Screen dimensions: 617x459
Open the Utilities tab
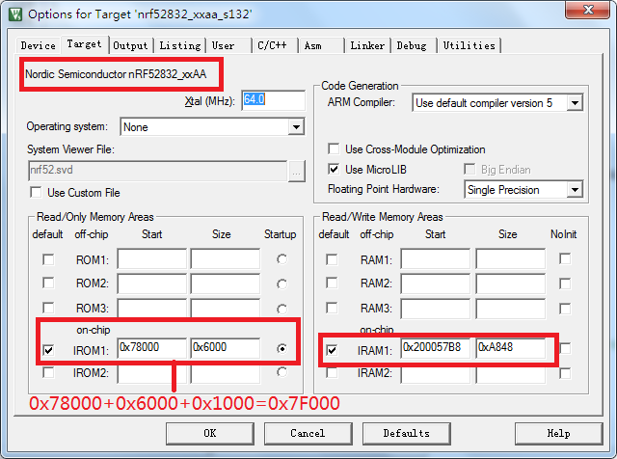click(x=469, y=45)
